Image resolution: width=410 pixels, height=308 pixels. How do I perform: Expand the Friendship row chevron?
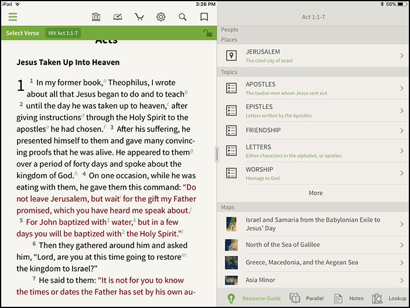402,130
